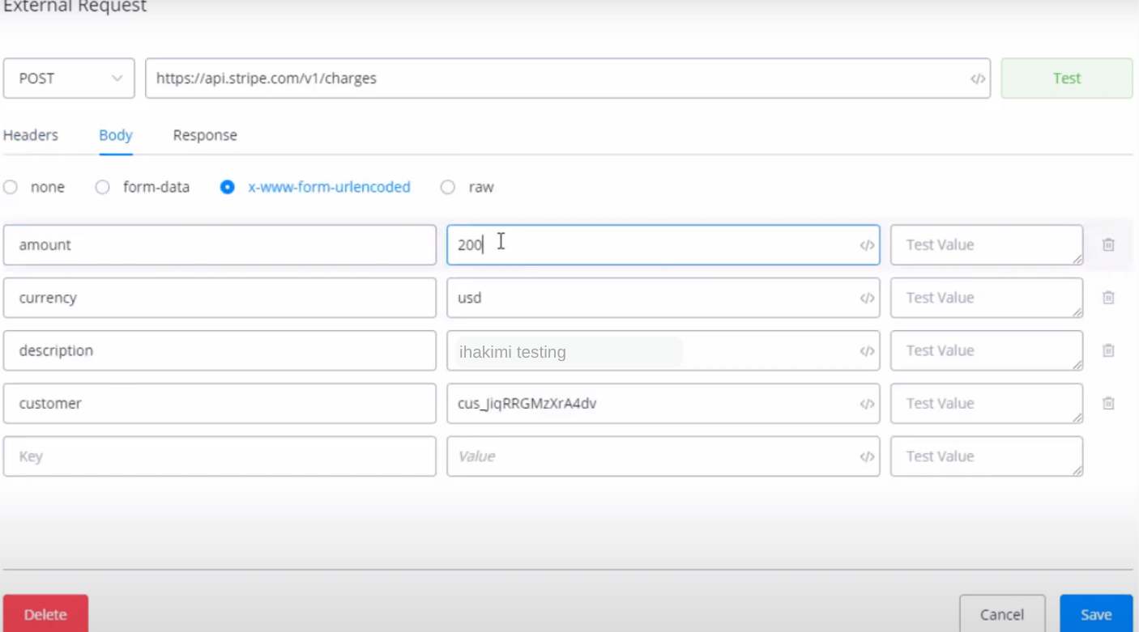Save the external request
This screenshot has height=632, width=1139.
click(x=1095, y=614)
